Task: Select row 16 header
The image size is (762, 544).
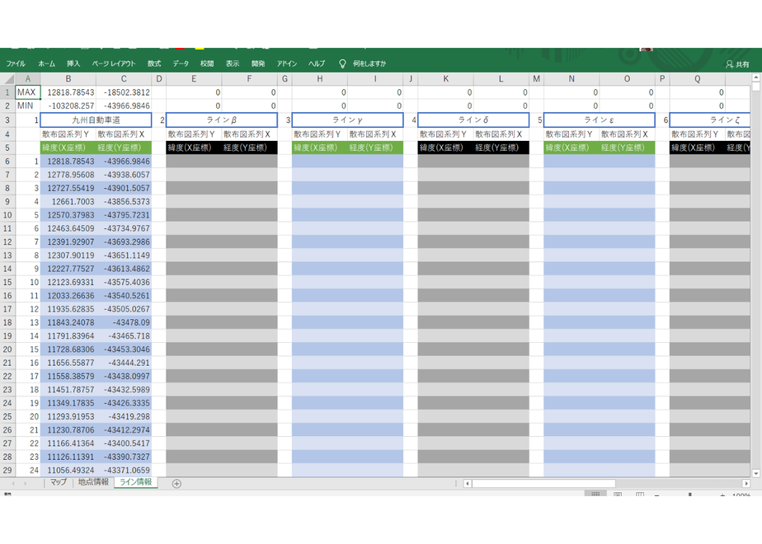Action: click(x=7, y=295)
